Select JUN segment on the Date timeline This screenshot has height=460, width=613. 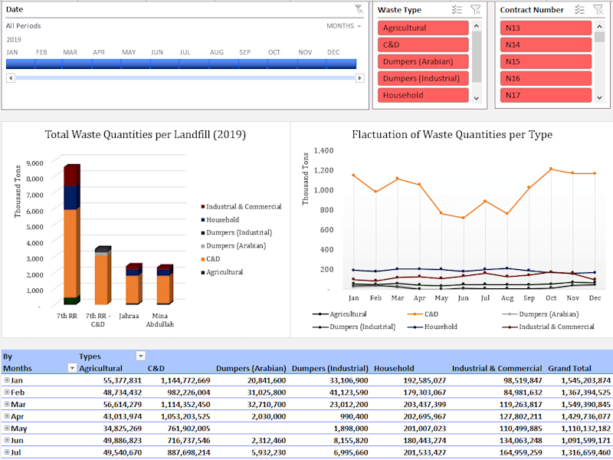165,64
